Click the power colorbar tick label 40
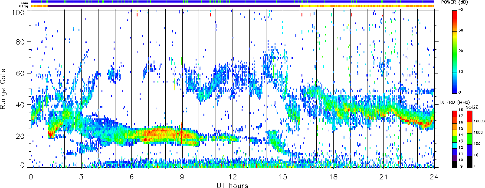This screenshot has width=485, height=188. click(x=461, y=10)
